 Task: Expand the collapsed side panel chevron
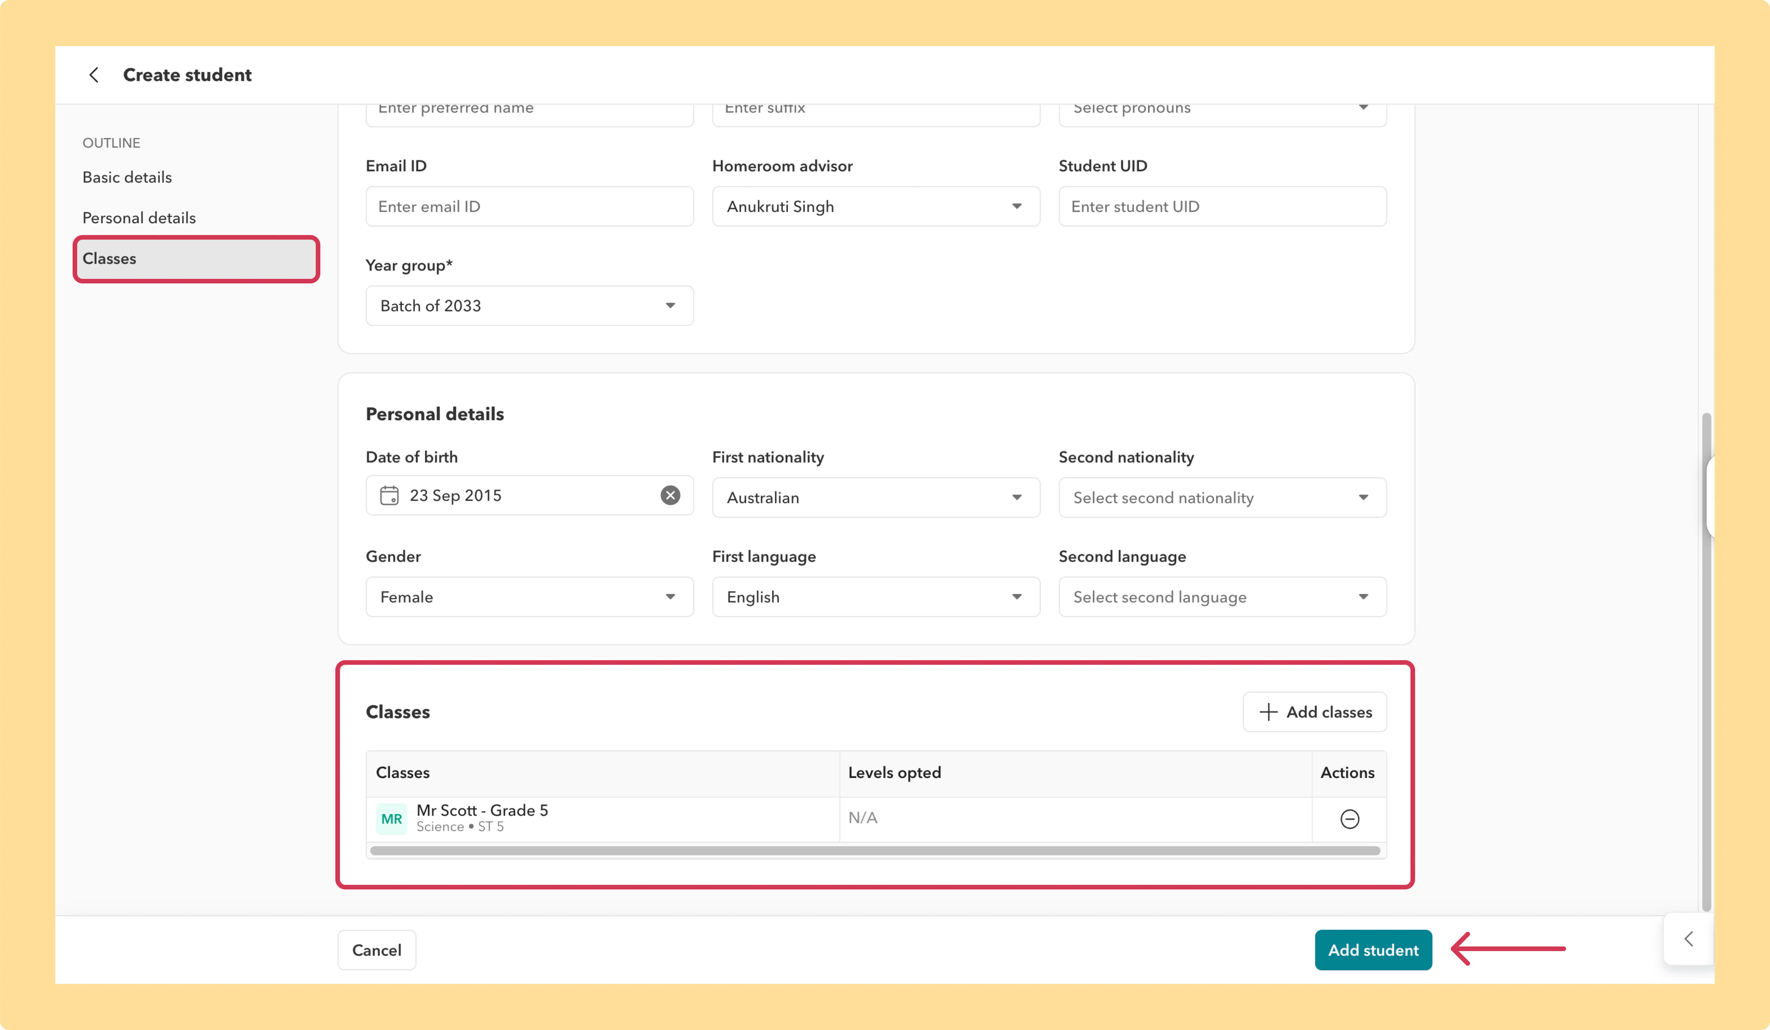[1688, 939]
